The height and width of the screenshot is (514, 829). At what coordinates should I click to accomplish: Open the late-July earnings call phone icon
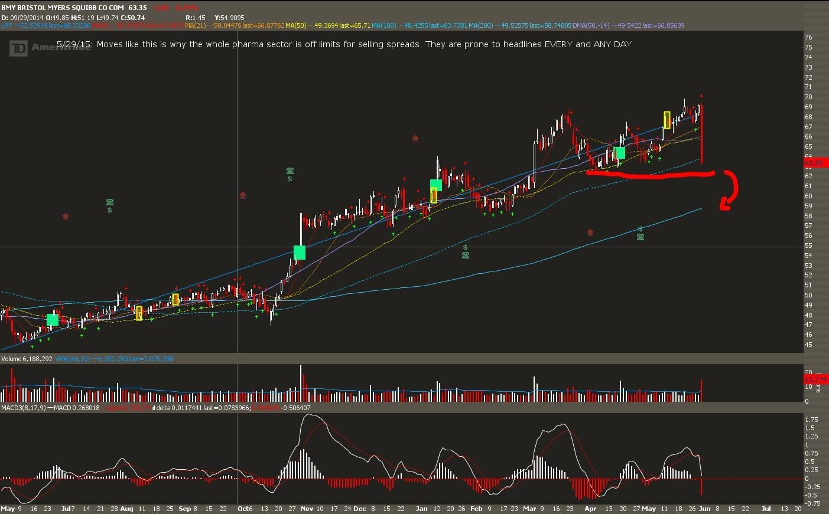click(x=110, y=202)
